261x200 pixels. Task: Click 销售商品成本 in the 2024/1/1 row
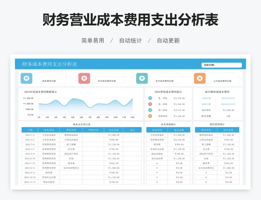click(71, 135)
